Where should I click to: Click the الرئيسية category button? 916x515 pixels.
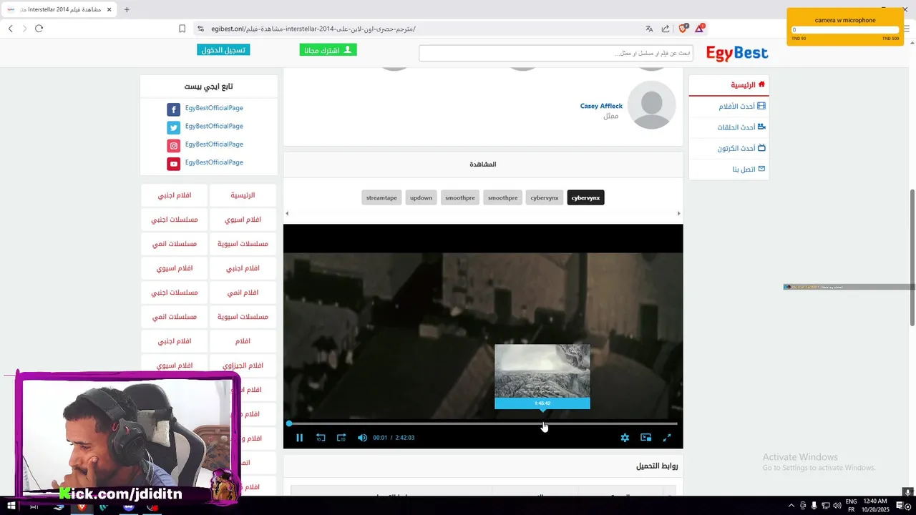243,195
